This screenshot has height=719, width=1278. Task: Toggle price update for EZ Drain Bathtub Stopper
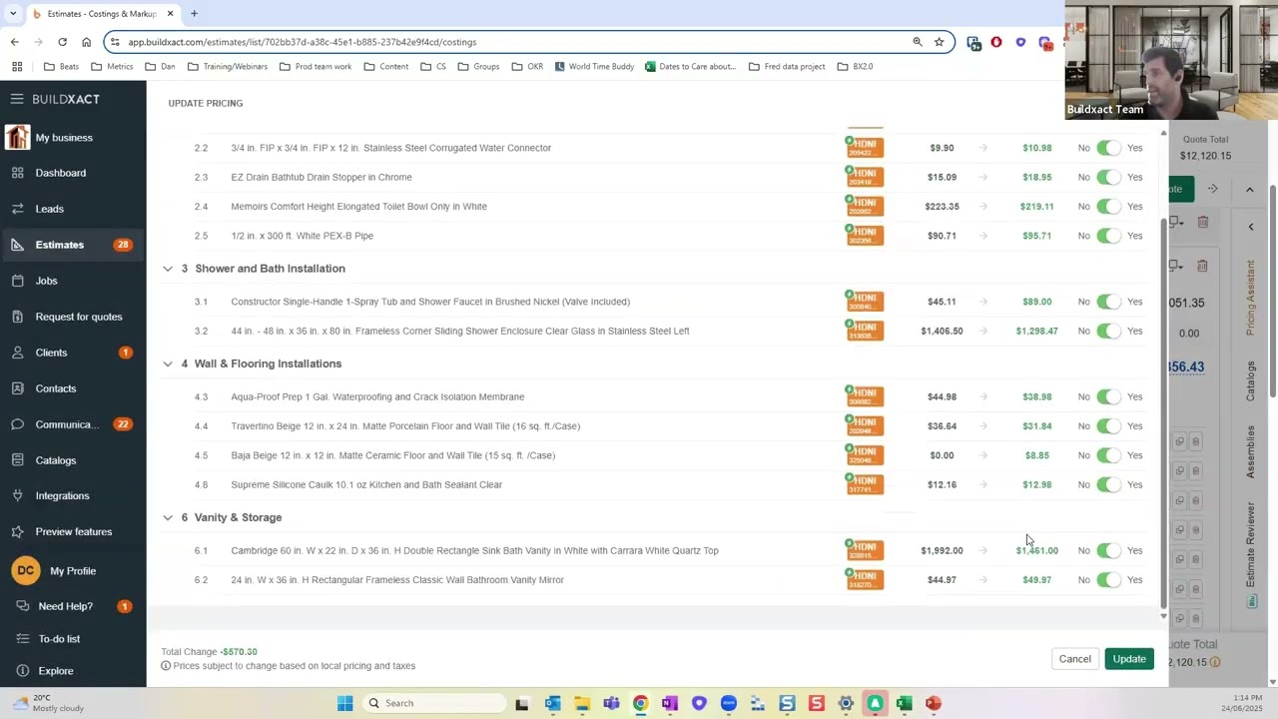pyautogui.click(x=1109, y=177)
